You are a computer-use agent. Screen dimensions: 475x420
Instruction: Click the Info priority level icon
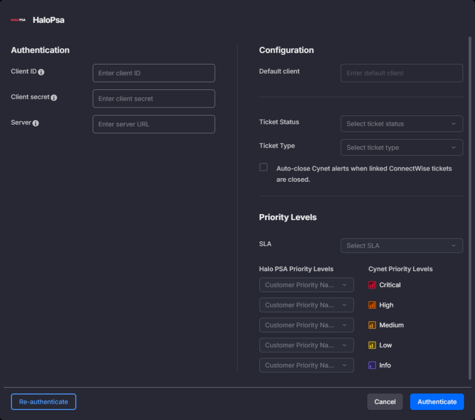[372, 365]
